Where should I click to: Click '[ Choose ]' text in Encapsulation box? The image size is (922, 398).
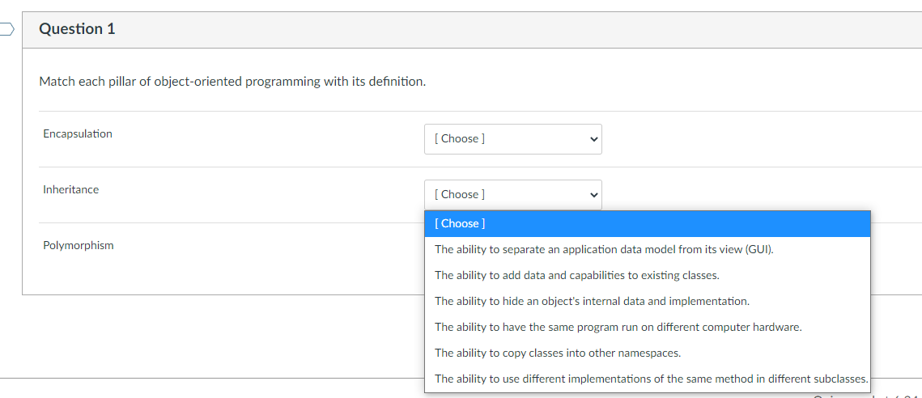[x=460, y=139]
